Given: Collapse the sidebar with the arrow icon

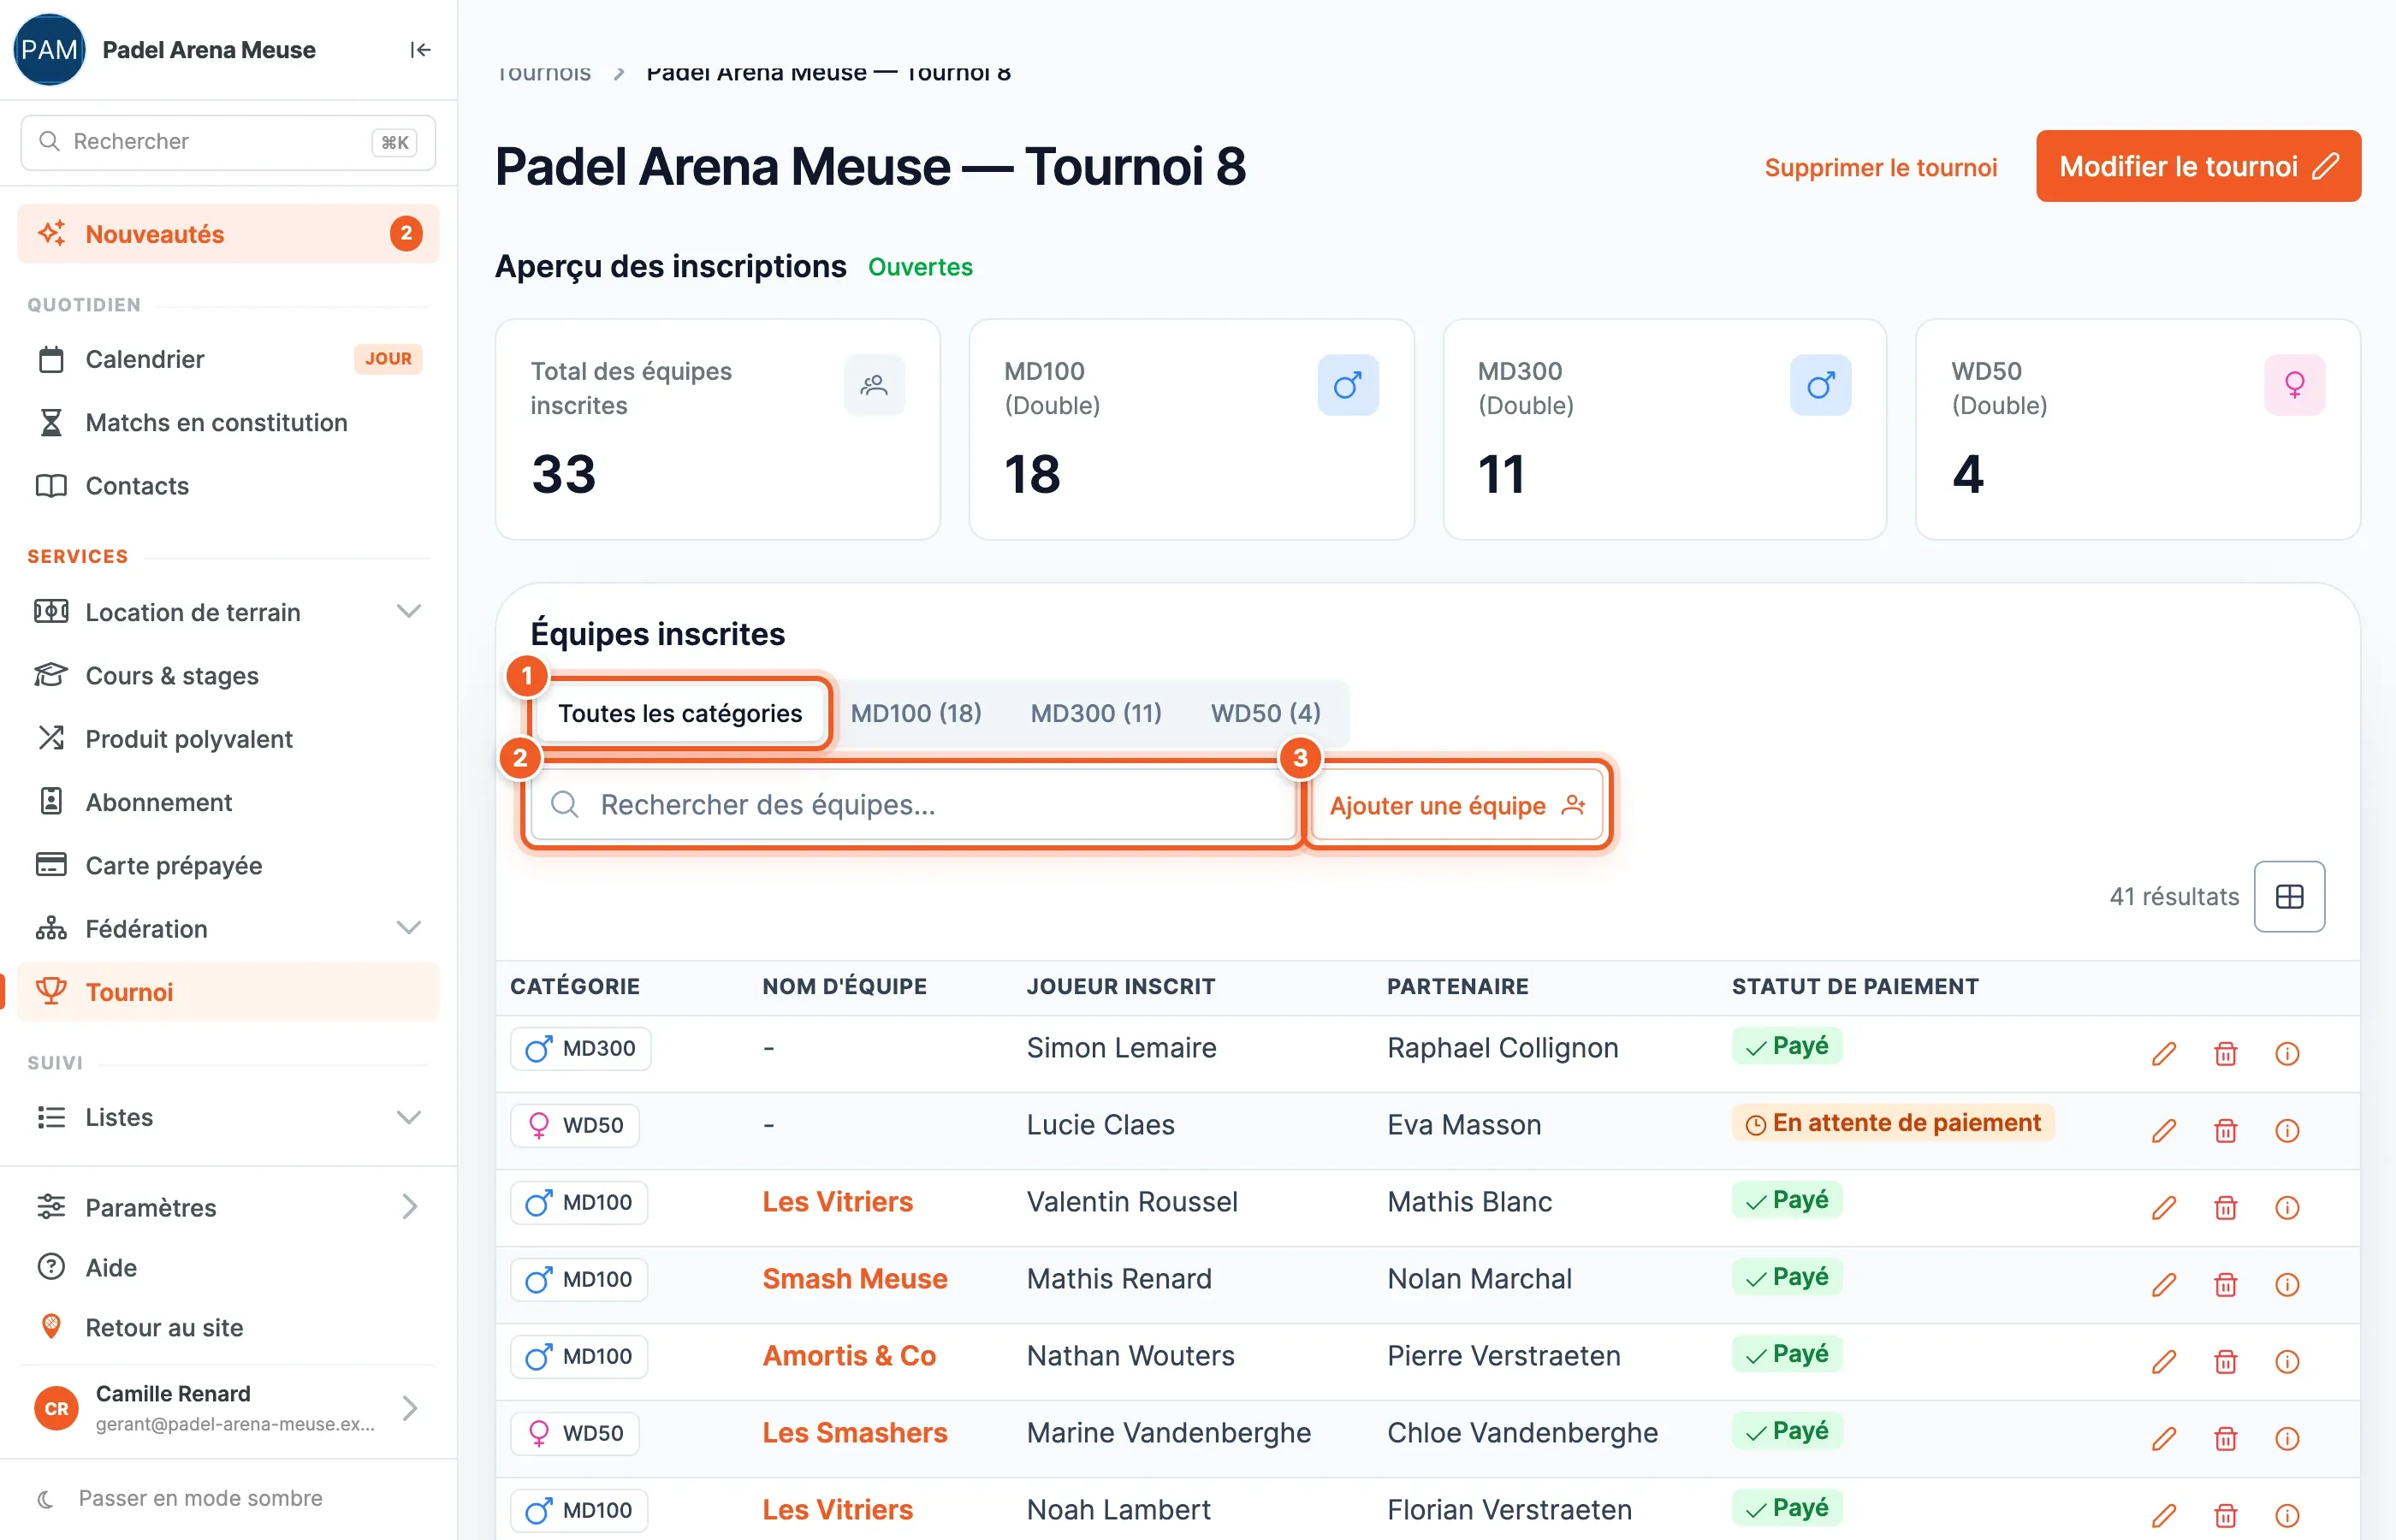Looking at the screenshot, I should click(x=420, y=50).
